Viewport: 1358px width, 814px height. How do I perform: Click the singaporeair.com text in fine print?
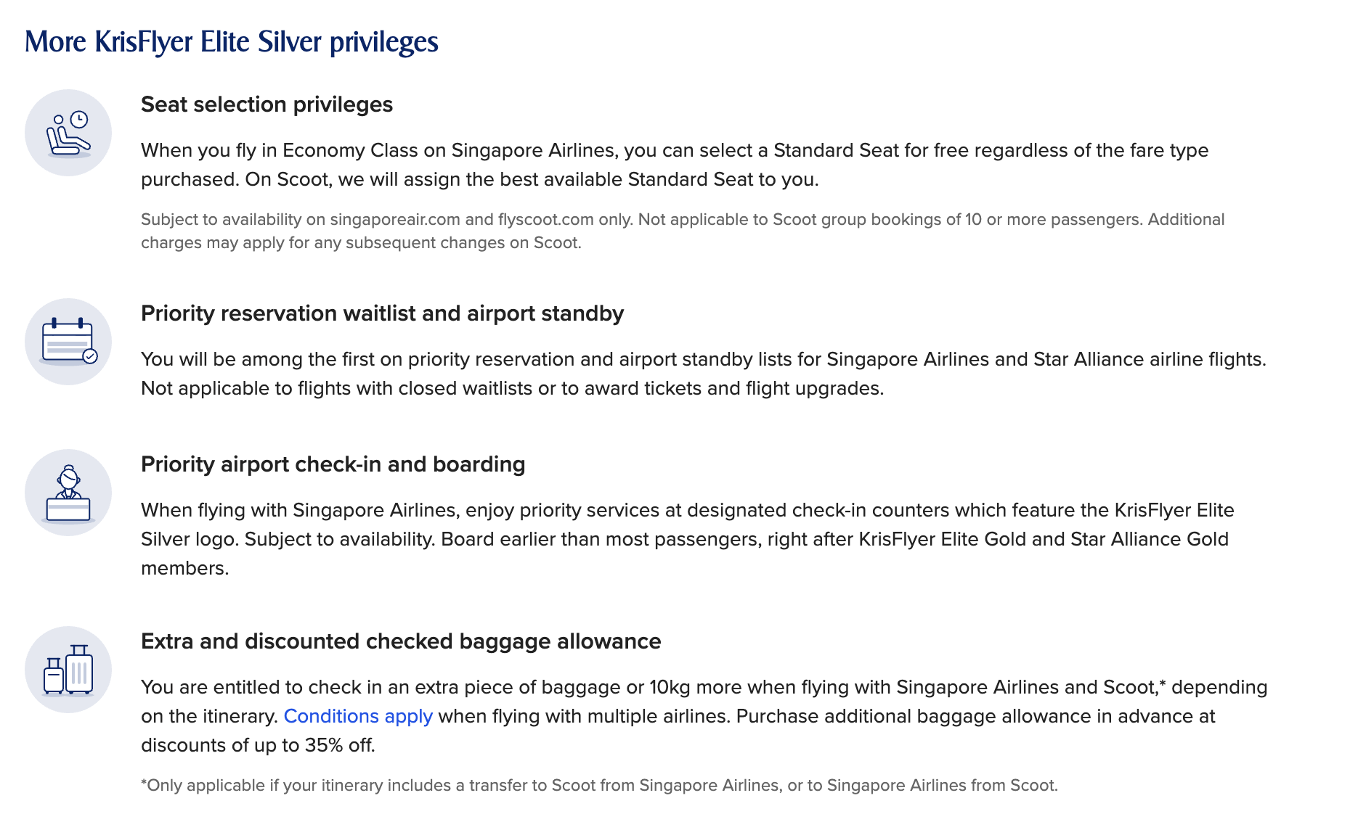394,219
